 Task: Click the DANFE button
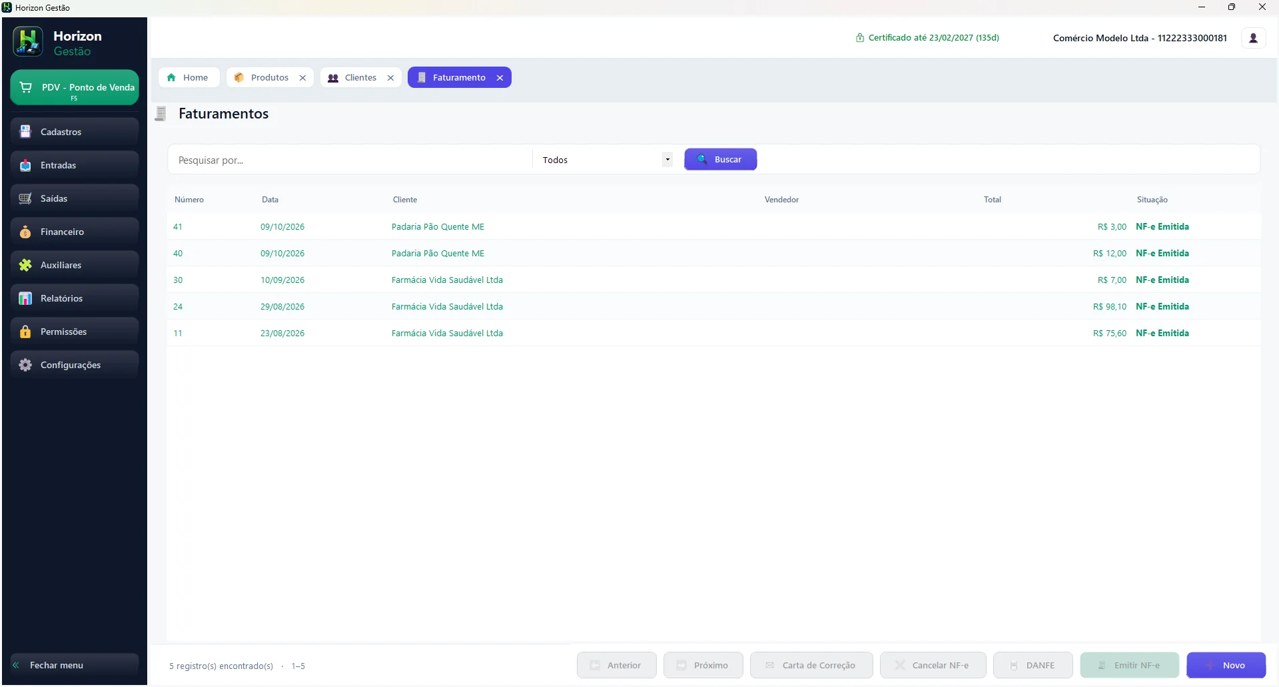click(1033, 665)
